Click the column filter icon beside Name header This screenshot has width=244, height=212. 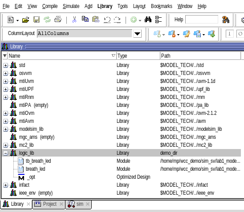(x=5, y=55)
